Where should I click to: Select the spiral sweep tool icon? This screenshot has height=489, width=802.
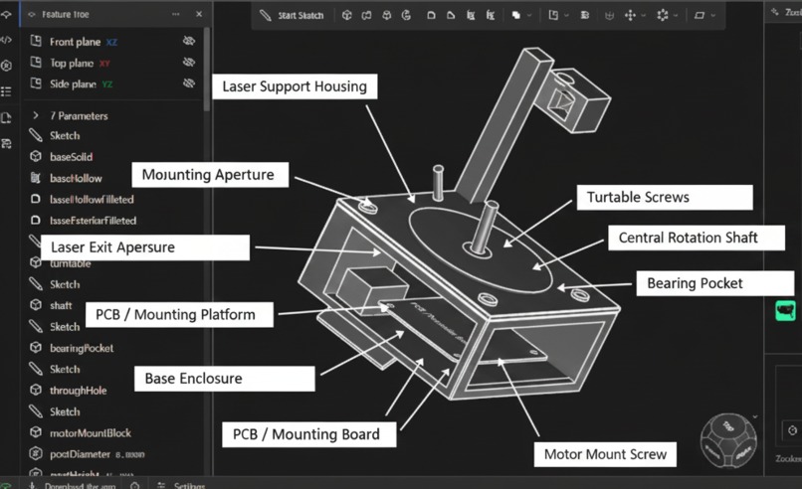click(x=406, y=15)
